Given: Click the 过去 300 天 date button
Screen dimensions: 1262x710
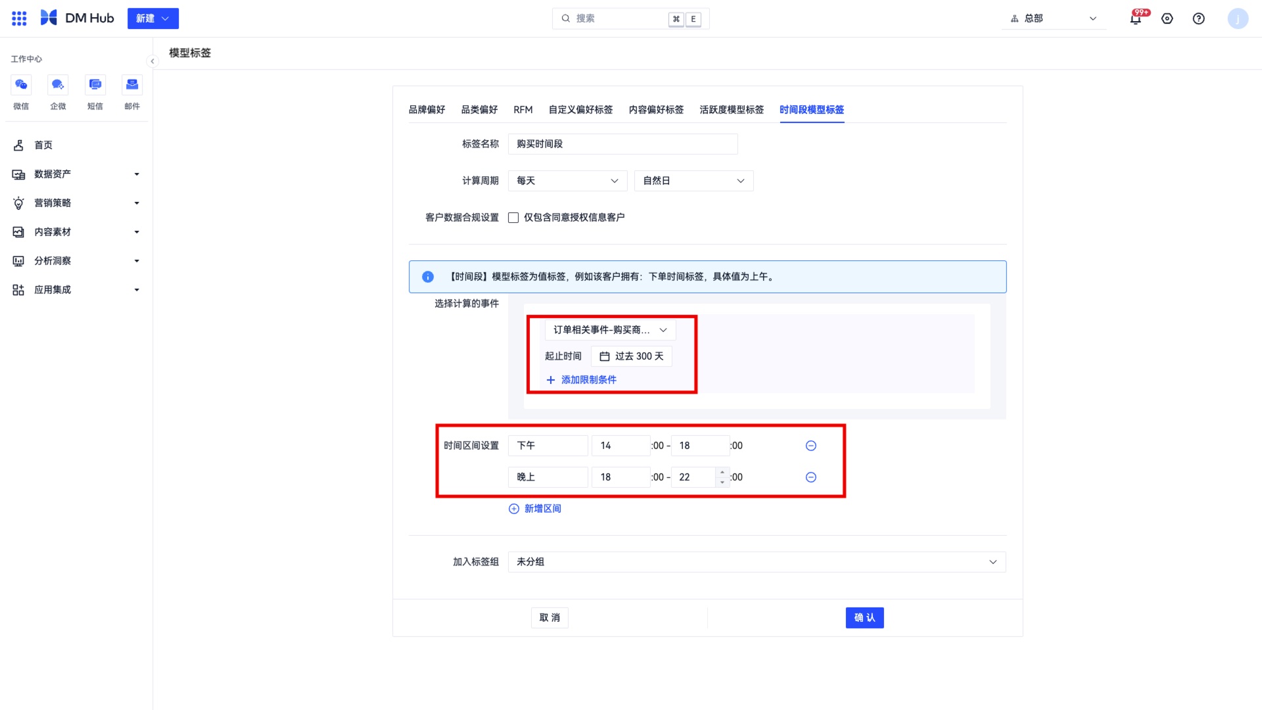Looking at the screenshot, I should (631, 356).
